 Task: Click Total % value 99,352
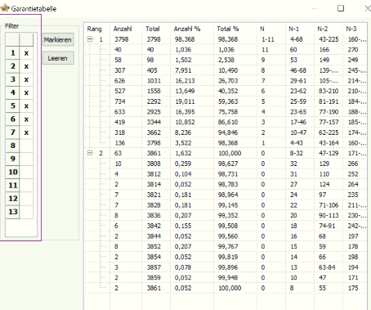click(x=228, y=215)
